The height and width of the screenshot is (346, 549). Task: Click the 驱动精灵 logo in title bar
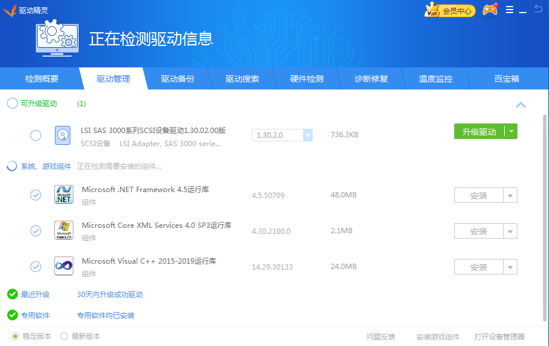[x=10, y=10]
